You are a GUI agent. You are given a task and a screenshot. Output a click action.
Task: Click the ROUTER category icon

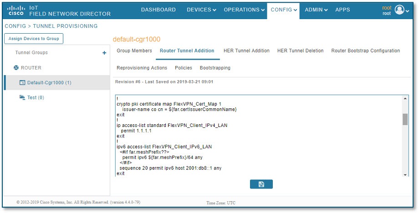pos(16,68)
